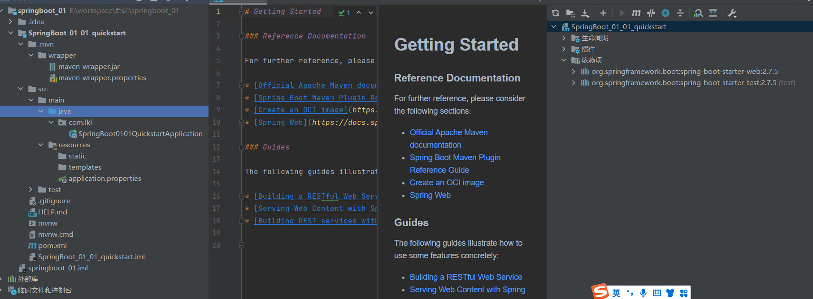Viewport: 813px width, 299px height.
Task: Open Building a RESTful Web Service link
Action: (x=466, y=277)
